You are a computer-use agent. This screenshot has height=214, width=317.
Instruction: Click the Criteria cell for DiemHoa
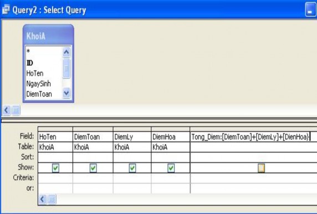[x=171, y=178]
